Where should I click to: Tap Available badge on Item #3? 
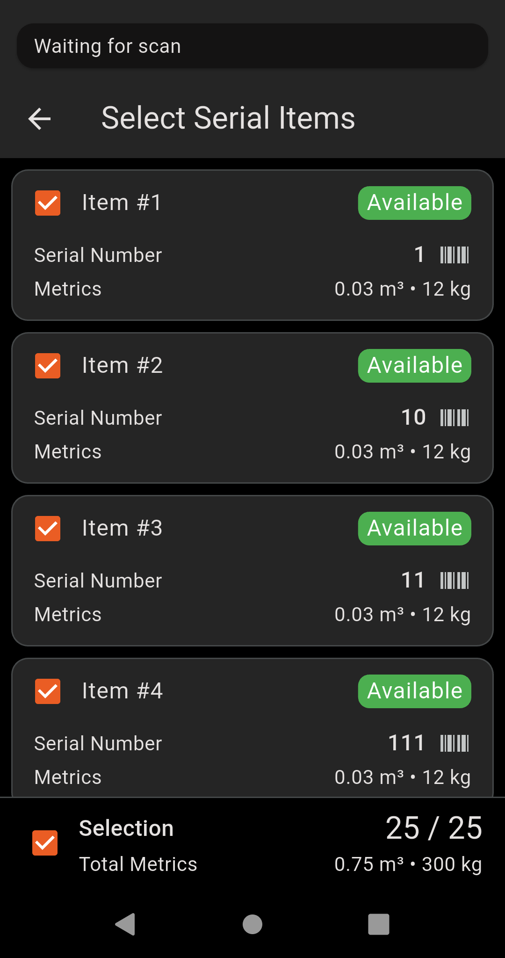click(414, 529)
